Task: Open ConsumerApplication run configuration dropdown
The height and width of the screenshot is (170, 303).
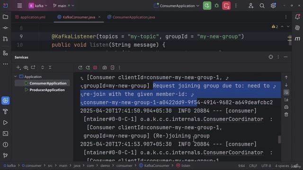Action: point(177,6)
